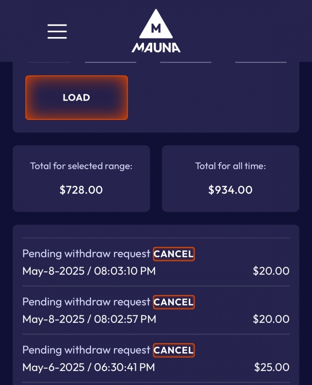Click the $20.00 amount for 08:03:10 PM request
This screenshot has height=385, width=312.
tap(271, 271)
